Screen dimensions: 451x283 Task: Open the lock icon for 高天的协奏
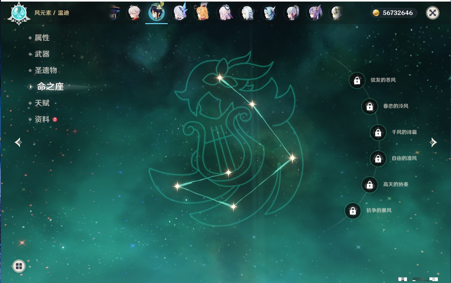pyautogui.click(x=370, y=184)
